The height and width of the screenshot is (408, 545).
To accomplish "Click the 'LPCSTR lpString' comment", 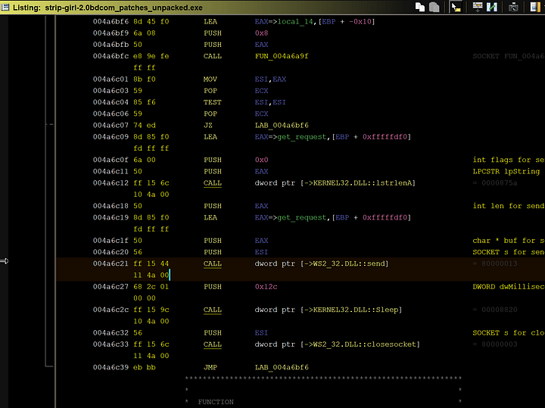I will 506,171.
